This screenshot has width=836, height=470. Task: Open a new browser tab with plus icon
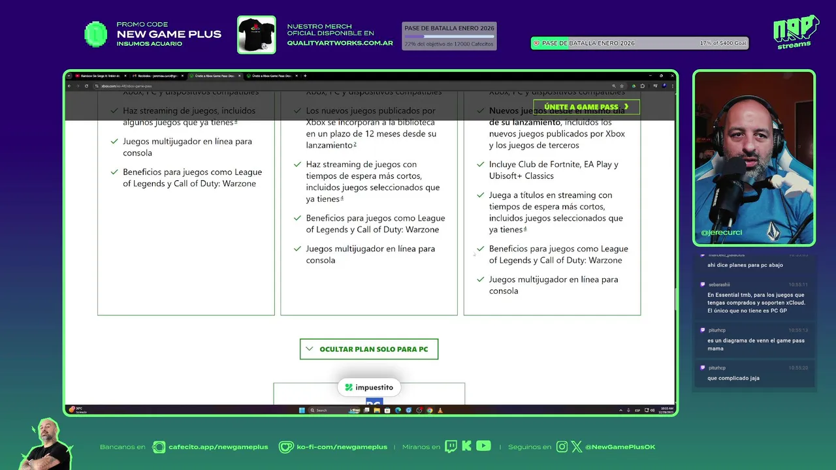[305, 76]
